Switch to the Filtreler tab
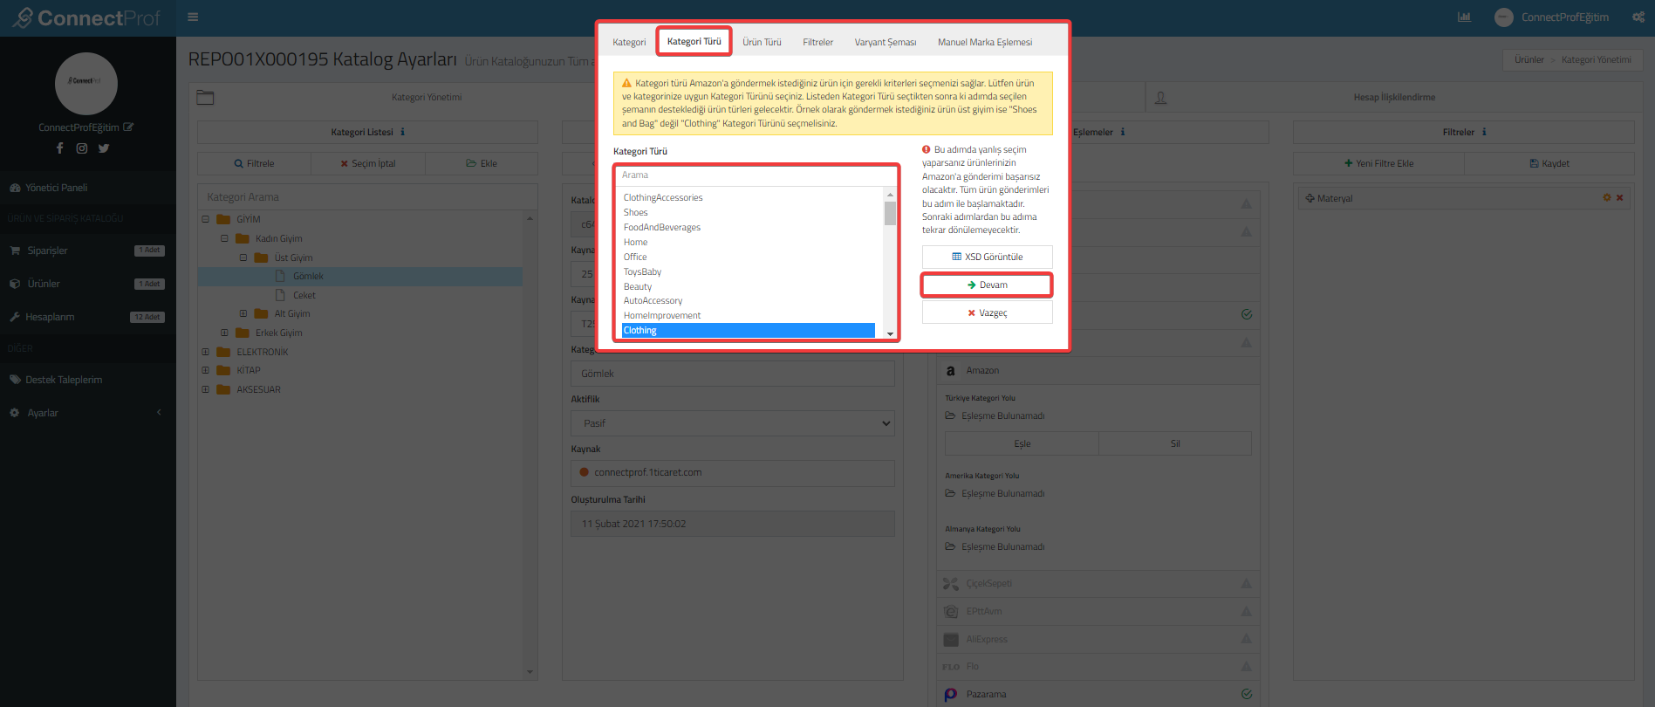This screenshot has width=1655, height=707. (x=817, y=42)
